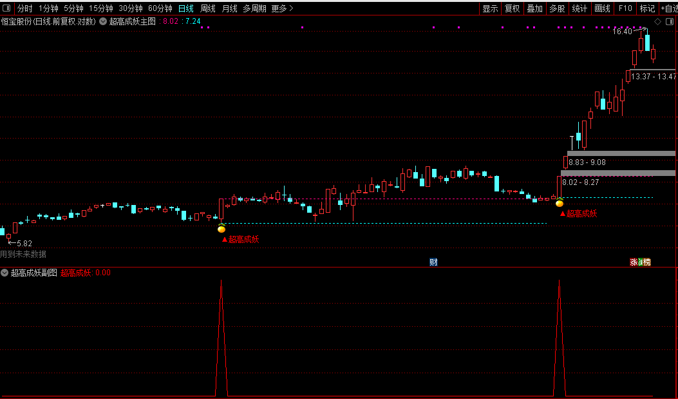Click the 16.40 high price label
The width and height of the screenshot is (678, 399).
(x=622, y=31)
